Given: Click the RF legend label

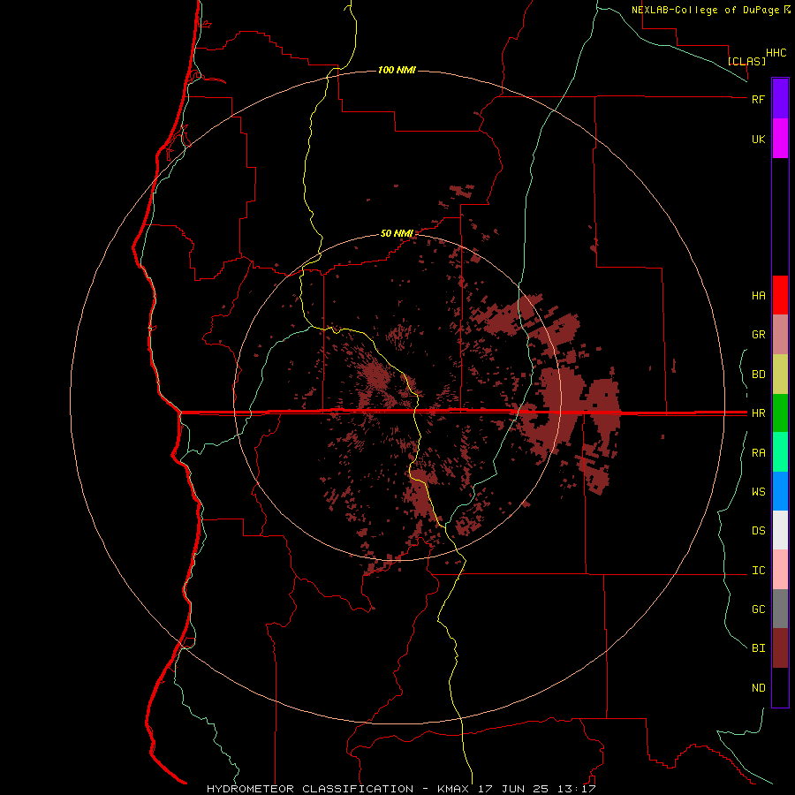Looking at the screenshot, I should tap(758, 99).
